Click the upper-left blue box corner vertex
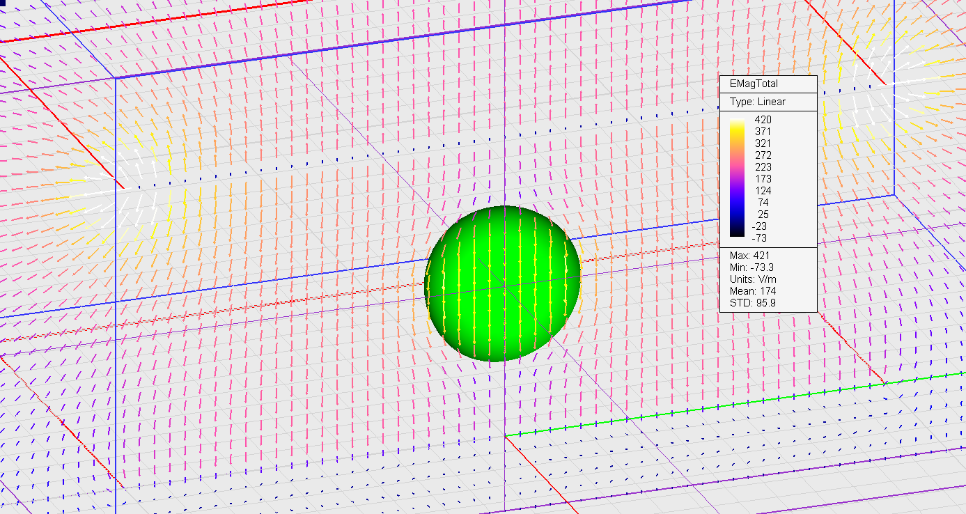Viewport: 966px width, 514px height. [116, 78]
